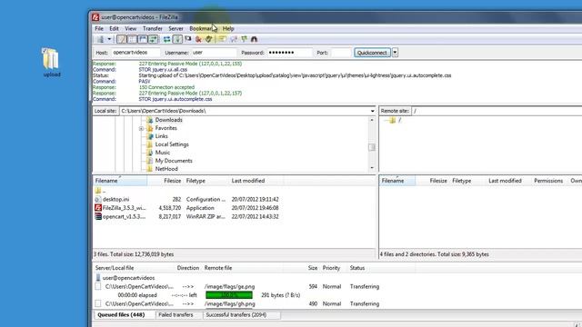Click the local tree scroll up arrow
Screen dimensions: 582x327
pyautogui.click(x=372, y=120)
